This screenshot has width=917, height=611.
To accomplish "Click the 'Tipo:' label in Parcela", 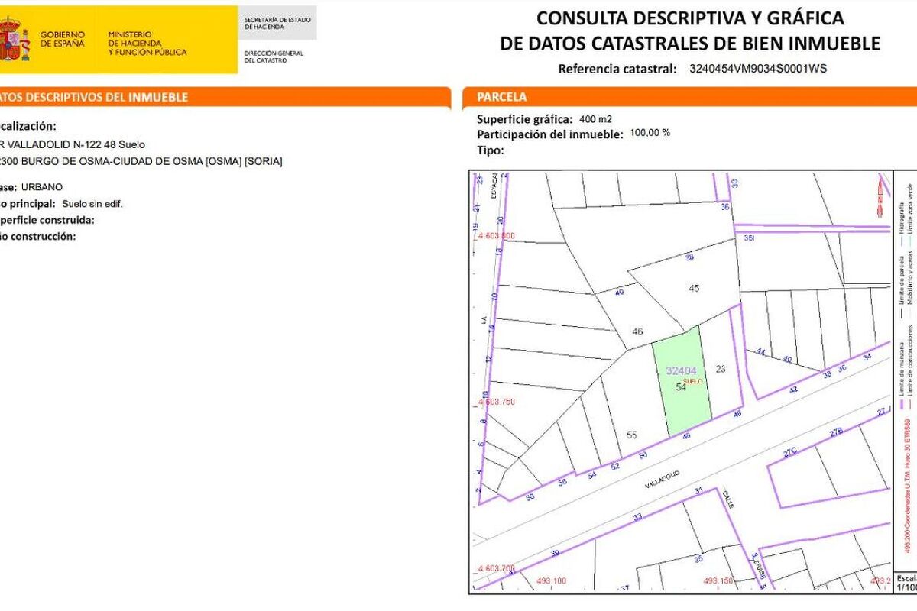I will [491, 150].
